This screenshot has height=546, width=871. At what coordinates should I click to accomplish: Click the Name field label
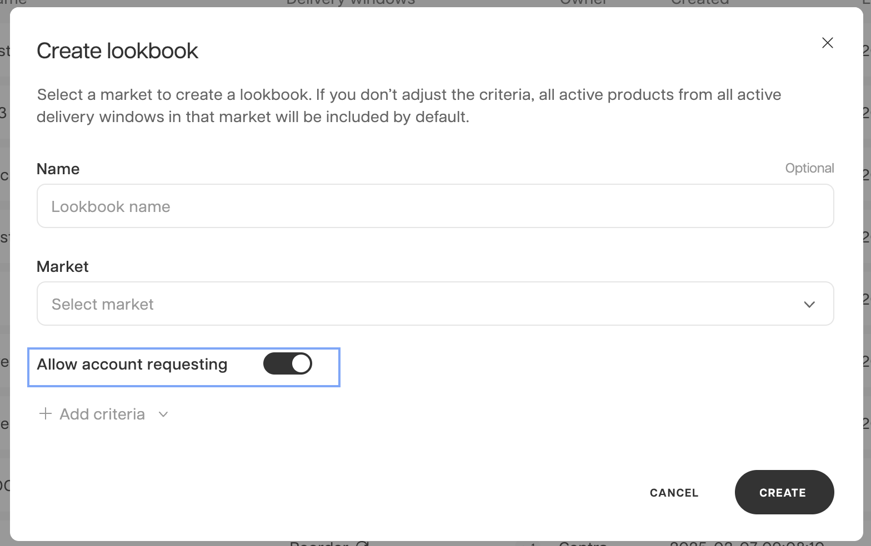[x=58, y=169]
